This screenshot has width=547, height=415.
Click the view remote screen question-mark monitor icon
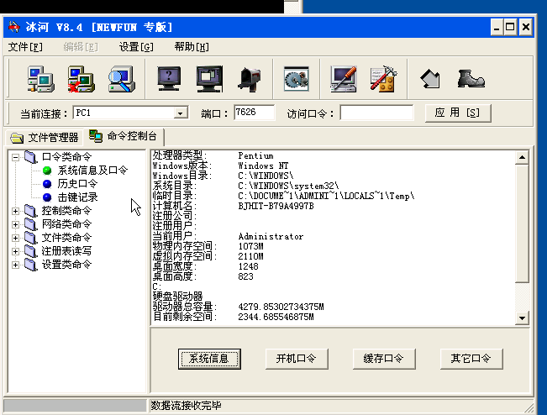(169, 79)
